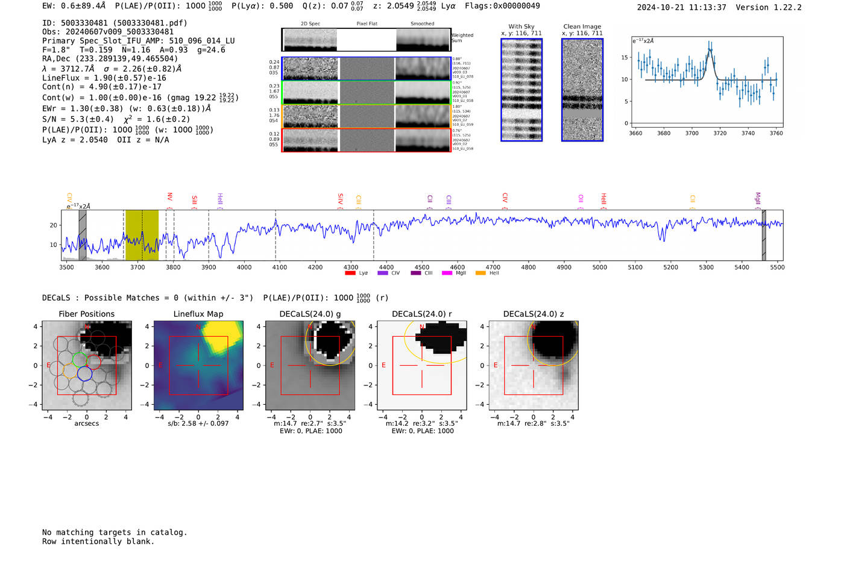Click the Clean Image cutout

pyautogui.click(x=582, y=90)
